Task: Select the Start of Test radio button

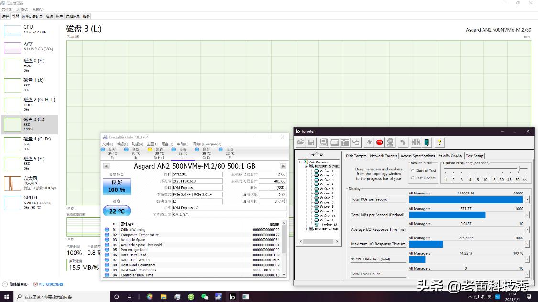Action: 413,170
